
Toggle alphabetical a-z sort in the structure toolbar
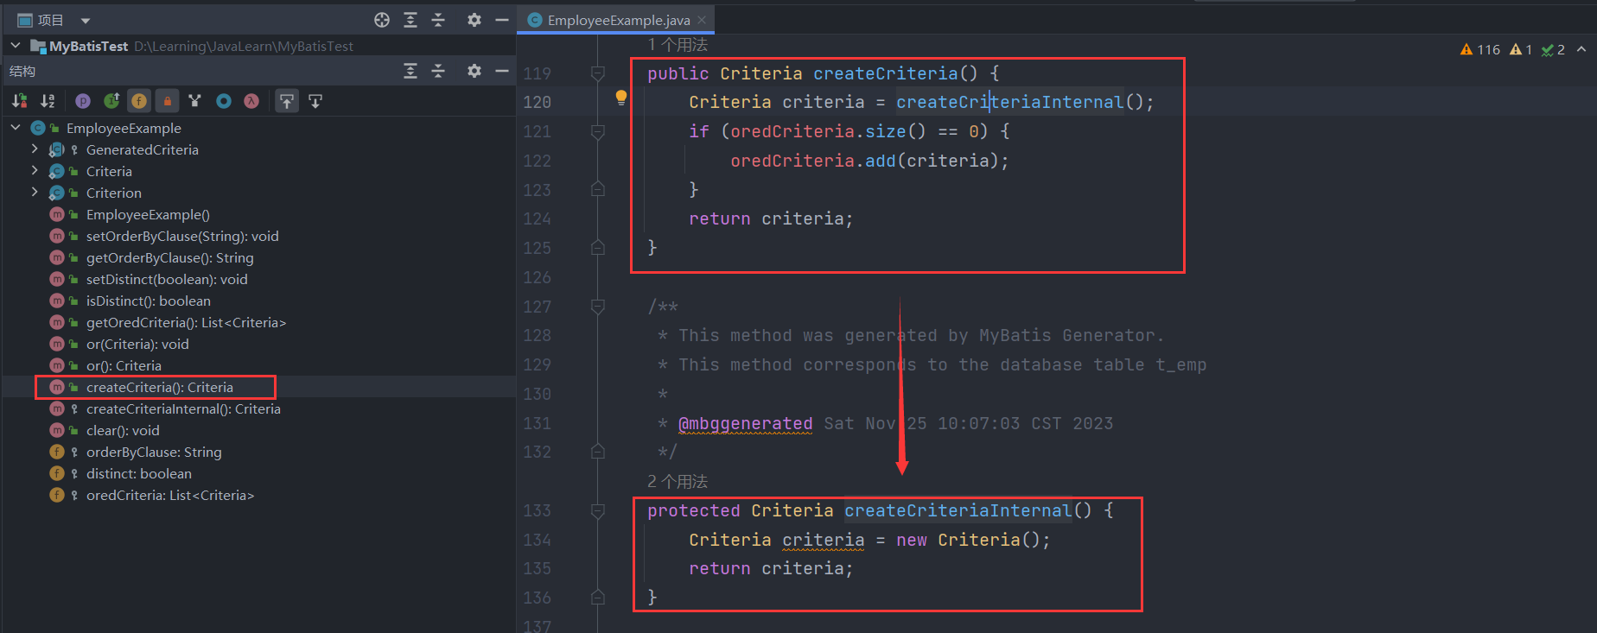click(x=48, y=101)
